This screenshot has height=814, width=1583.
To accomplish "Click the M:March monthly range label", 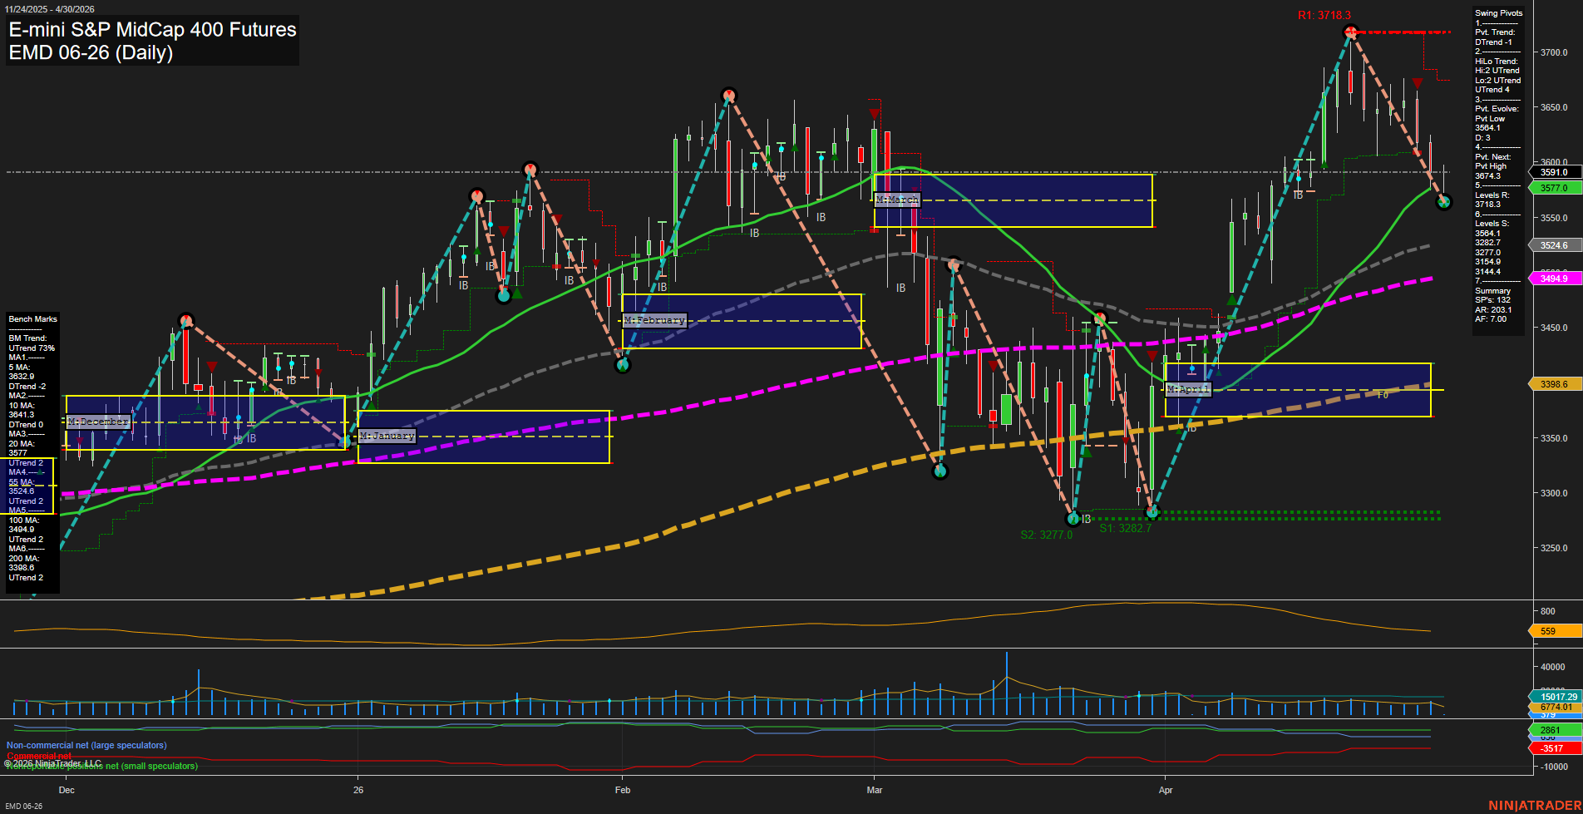I will [x=897, y=200].
